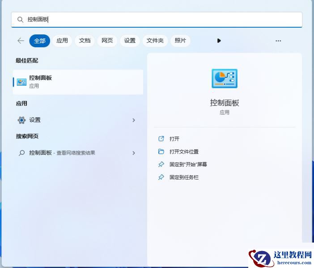Select the 全部 filter tab
314x268 pixels.
tap(40, 41)
